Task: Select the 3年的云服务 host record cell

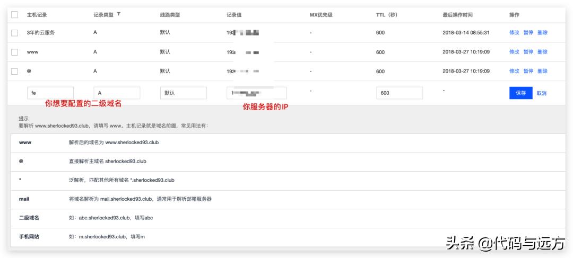Action: coord(41,32)
